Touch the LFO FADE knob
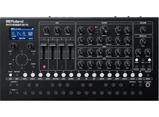Viewport: 159px width, 117px height. [100, 64]
